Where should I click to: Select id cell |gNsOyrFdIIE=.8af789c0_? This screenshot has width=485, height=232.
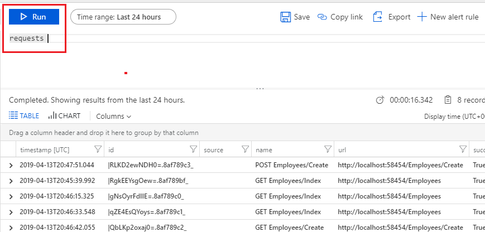pyautogui.click(x=146, y=196)
